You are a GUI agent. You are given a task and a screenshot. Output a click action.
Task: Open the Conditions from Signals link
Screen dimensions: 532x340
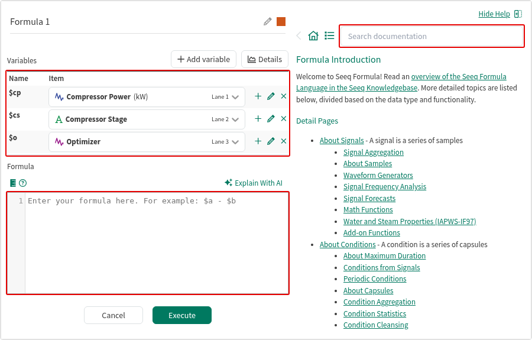coord(381,268)
